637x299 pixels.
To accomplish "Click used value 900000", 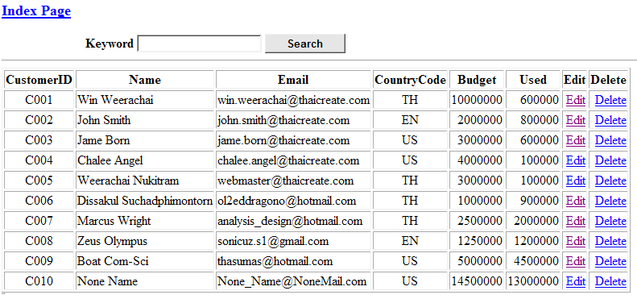I will click(540, 201).
